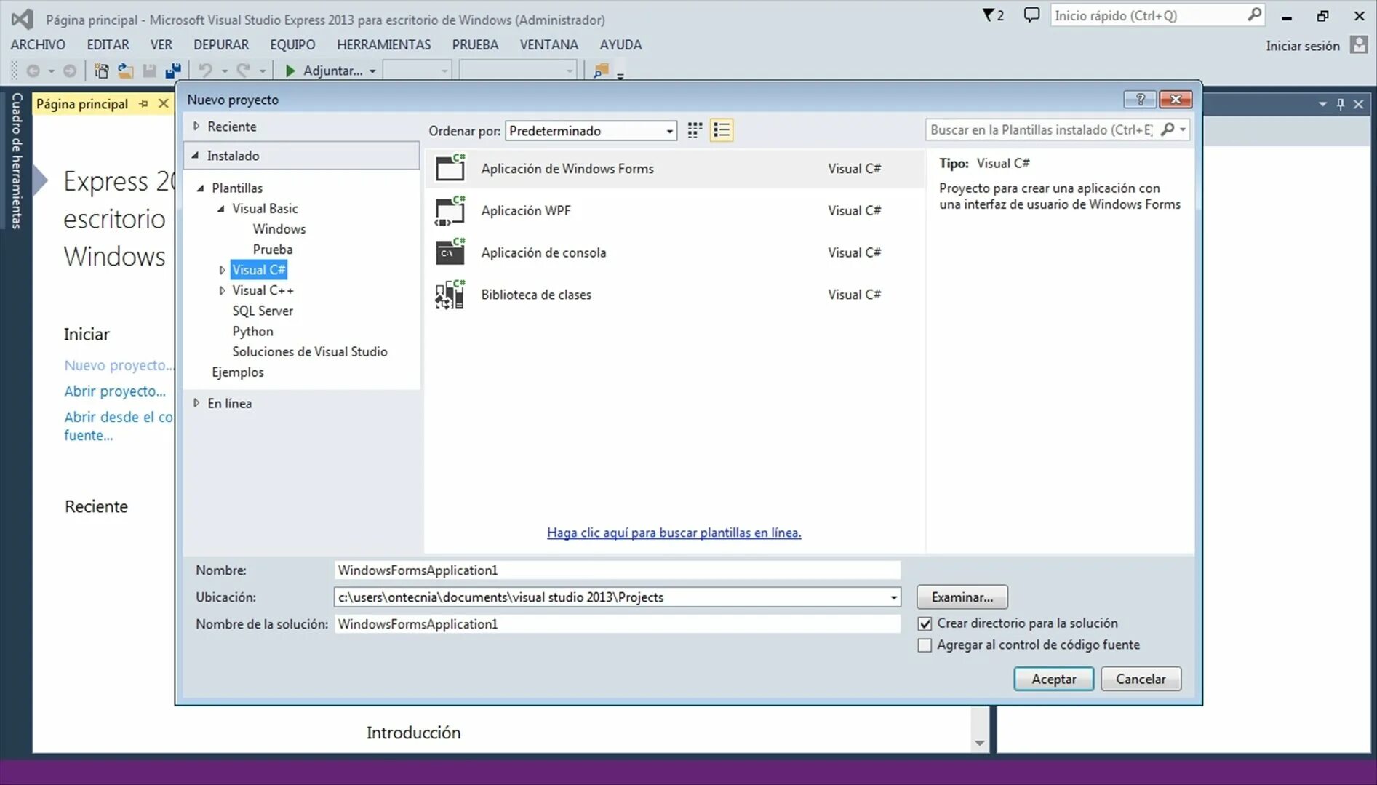
Task: Toggle Crear directorio para la solución checkbox
Action: (x=925, y=623)
